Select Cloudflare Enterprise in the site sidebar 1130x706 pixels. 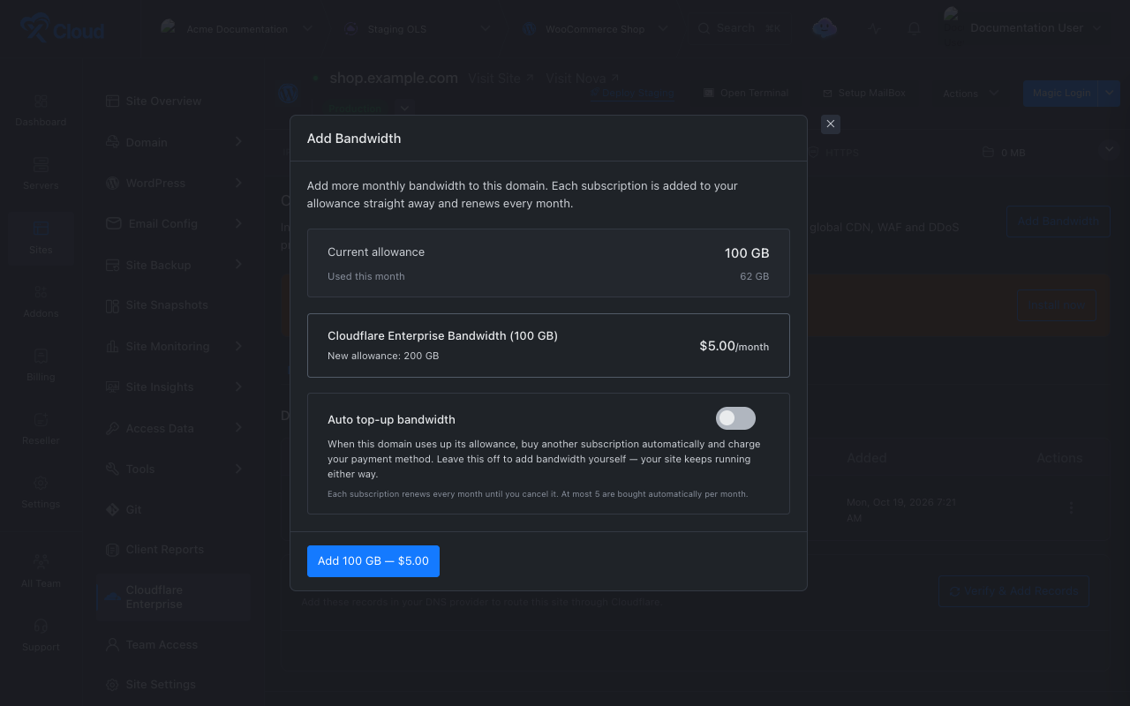coord(174,597)
